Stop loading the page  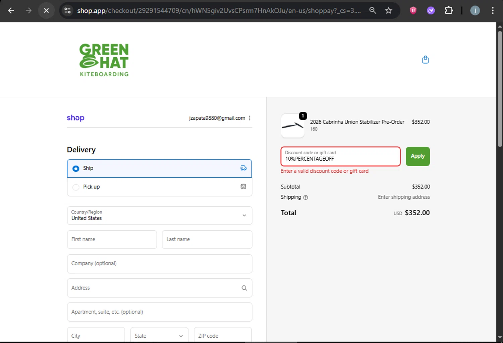[46, 11]
